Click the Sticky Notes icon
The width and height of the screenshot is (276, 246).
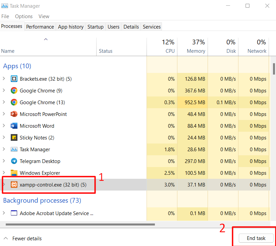coord(14,137)
